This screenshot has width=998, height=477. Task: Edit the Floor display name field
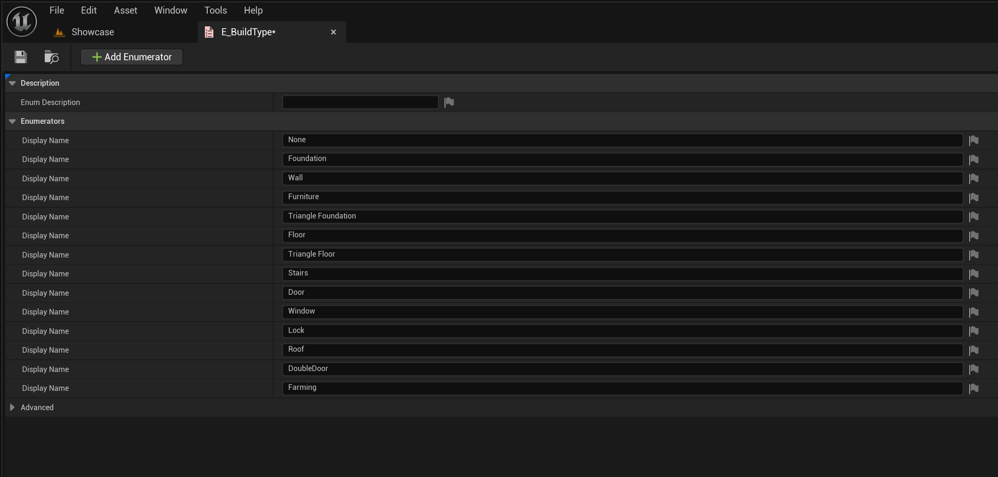click(622, 235)
